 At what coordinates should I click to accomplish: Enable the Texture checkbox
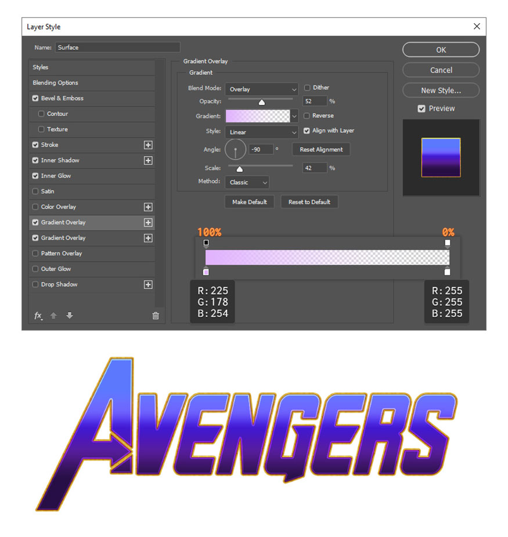[41, 129]
